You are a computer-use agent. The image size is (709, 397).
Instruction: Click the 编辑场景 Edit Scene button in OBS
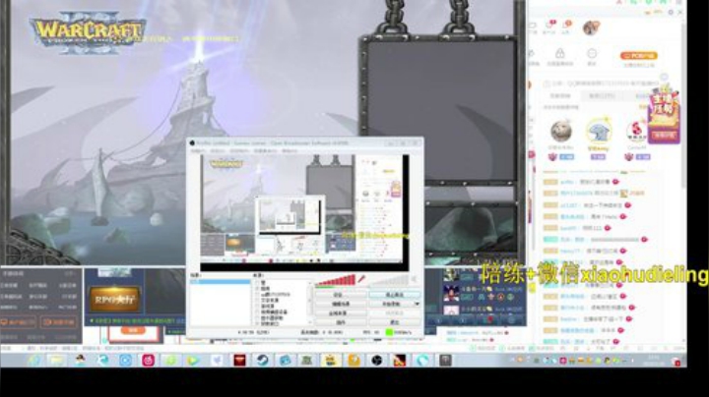[x=341, y=304]
